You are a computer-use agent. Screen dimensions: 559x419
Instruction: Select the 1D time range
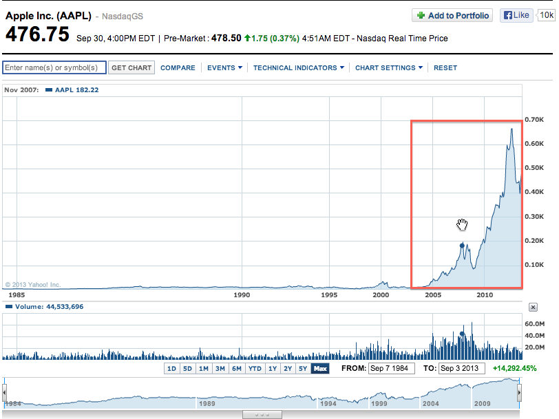(x=172, y=369)
